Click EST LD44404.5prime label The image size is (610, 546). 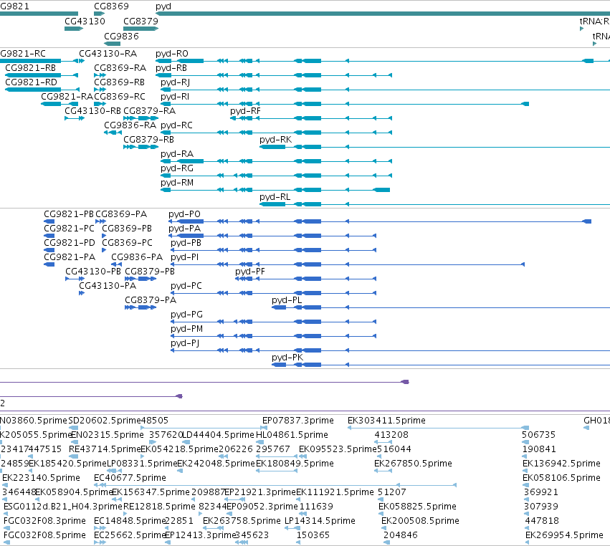(x=218, y=435)
